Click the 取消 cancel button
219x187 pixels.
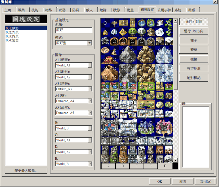pos(183,181)
